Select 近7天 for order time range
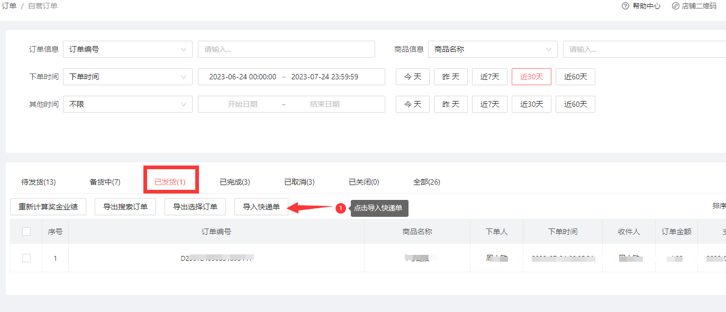 coord(489,77)
